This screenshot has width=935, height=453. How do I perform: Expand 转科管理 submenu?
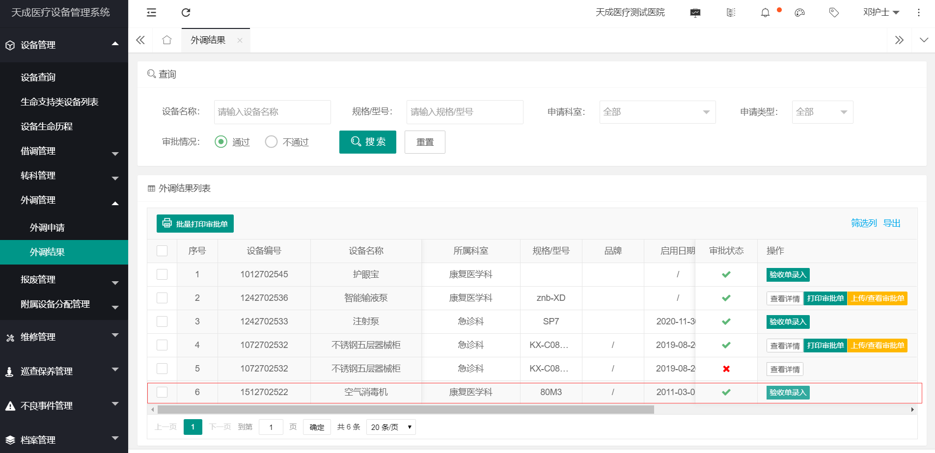(x=64, y=176)
